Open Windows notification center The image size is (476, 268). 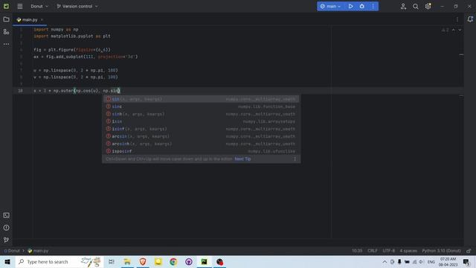click(466, 261)
